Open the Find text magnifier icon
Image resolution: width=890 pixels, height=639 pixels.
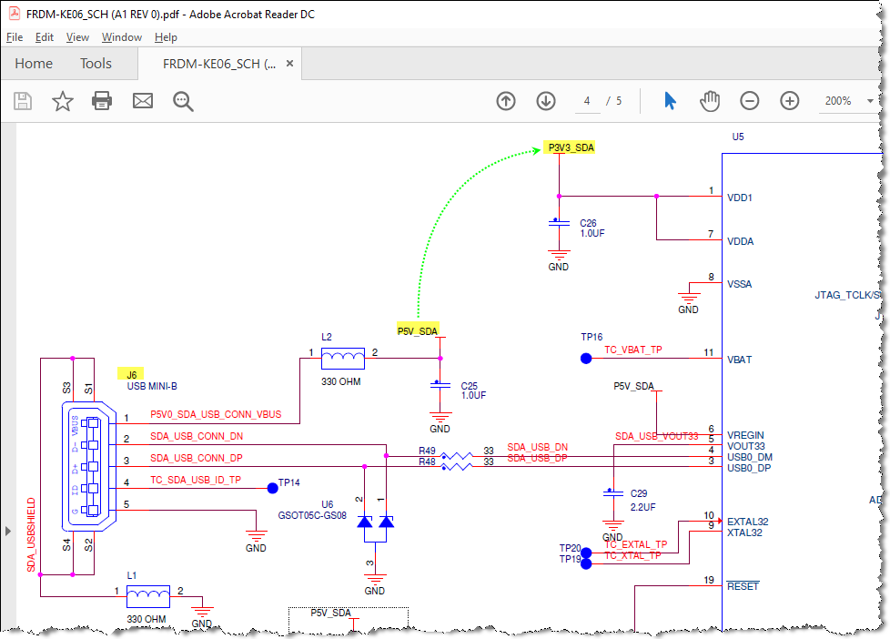click(x=183, y=101)
